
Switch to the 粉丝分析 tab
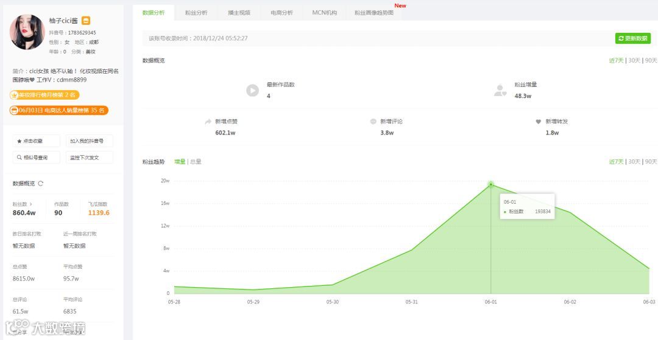tap(196, 13)
